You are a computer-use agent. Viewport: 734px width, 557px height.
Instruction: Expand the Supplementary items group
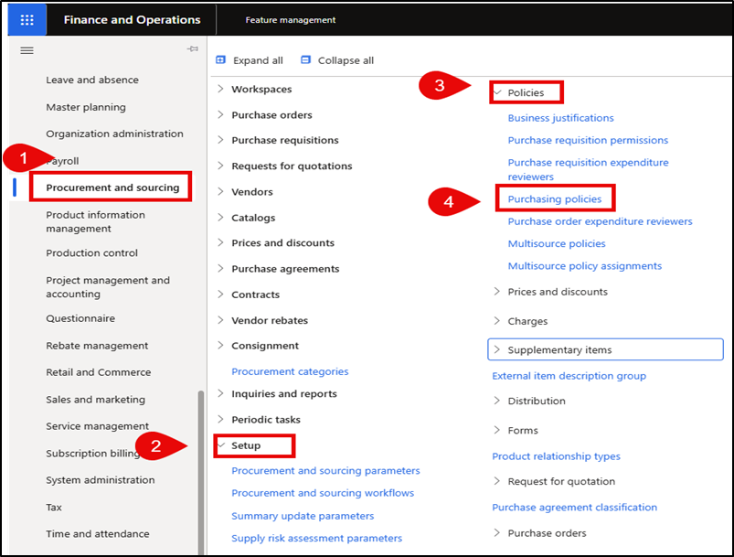coord(497,349)
